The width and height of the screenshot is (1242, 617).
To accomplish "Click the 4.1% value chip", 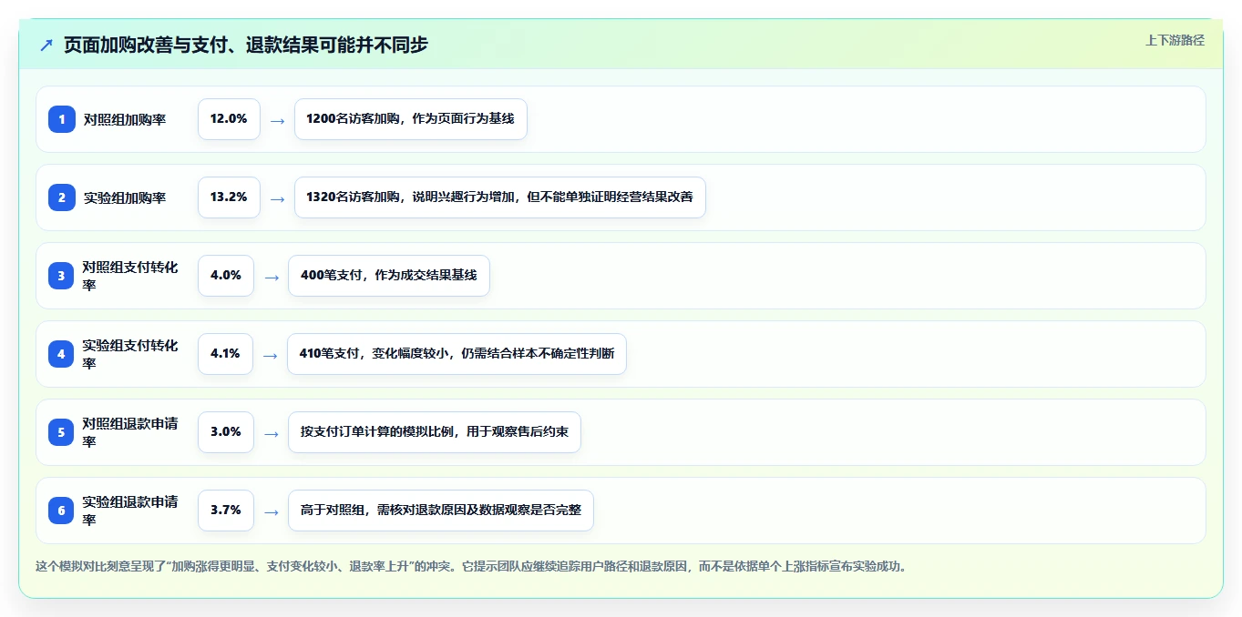I will point(226,354).
